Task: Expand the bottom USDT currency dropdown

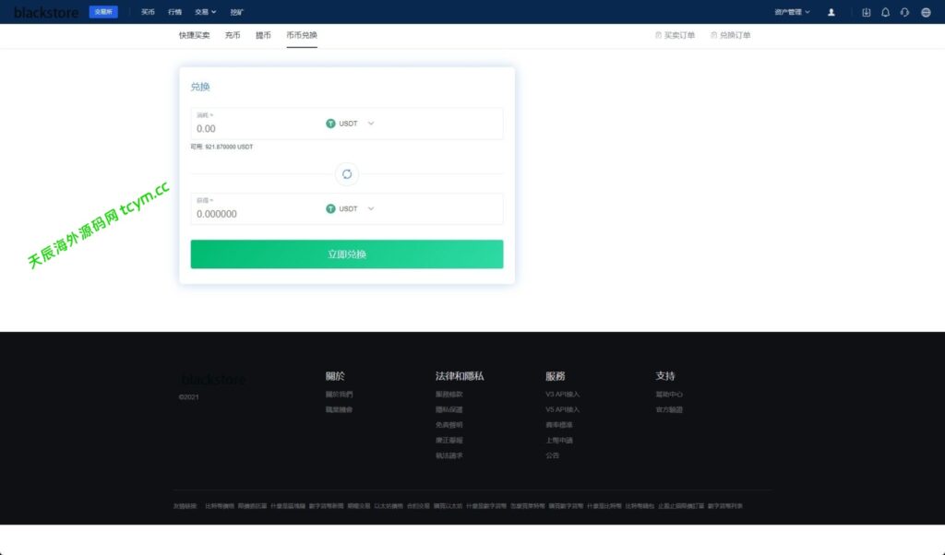Action: point(371,208)
